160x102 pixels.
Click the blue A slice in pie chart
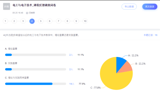[120, 64]
